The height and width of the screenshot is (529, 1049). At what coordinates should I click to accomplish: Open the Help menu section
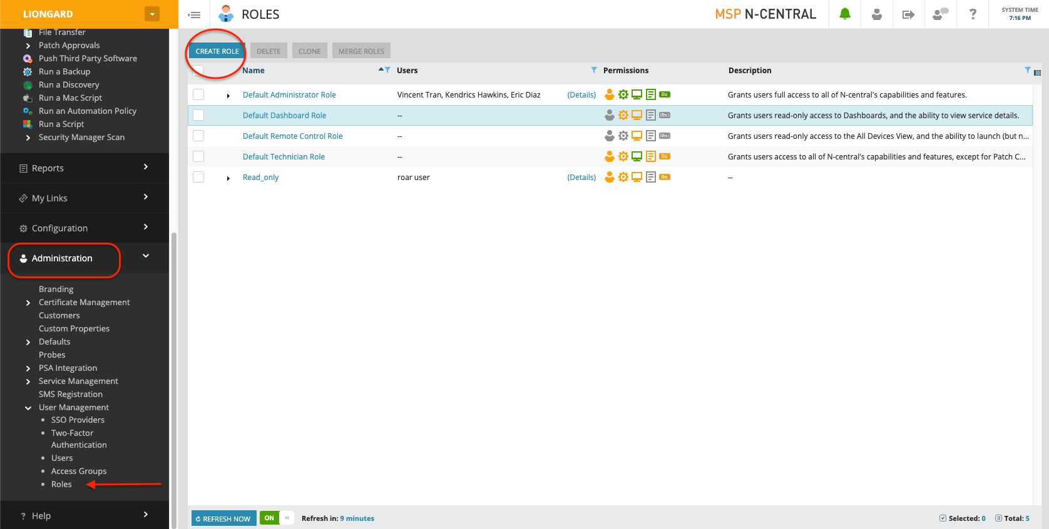click(x=84, y=515)
